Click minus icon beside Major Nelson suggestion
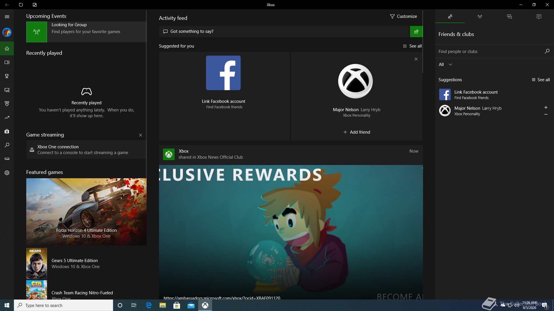 (546, 114)
